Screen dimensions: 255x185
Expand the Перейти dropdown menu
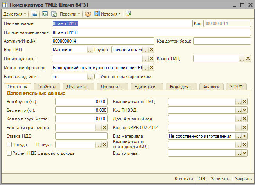pos(70,14)
